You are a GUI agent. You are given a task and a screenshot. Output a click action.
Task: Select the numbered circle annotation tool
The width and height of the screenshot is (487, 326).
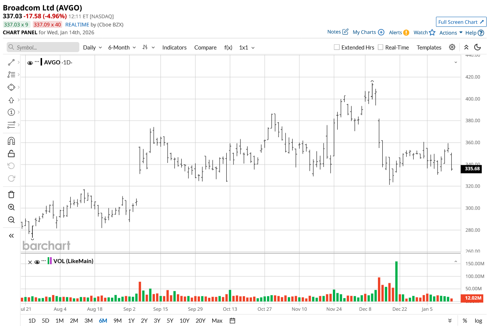click(x=11, y=112)
